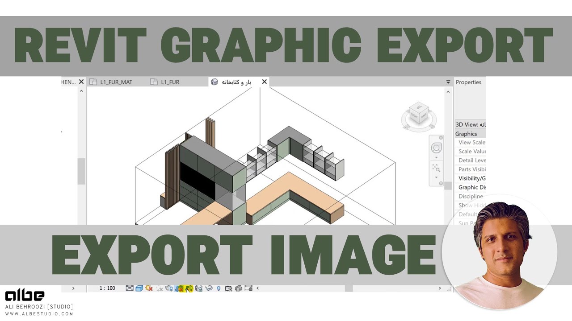Select the Scale Value property row
This screenshot has height=321, width=572.
[x=470, y=152]
